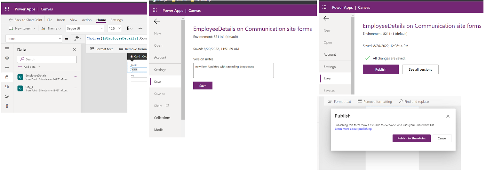
Task: Click the Publish button
Action: pos(381,69)
